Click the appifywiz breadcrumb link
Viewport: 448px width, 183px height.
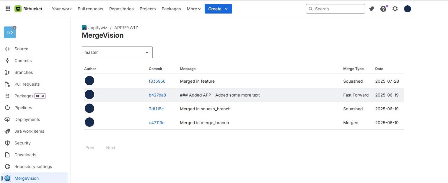coord(97,28)
